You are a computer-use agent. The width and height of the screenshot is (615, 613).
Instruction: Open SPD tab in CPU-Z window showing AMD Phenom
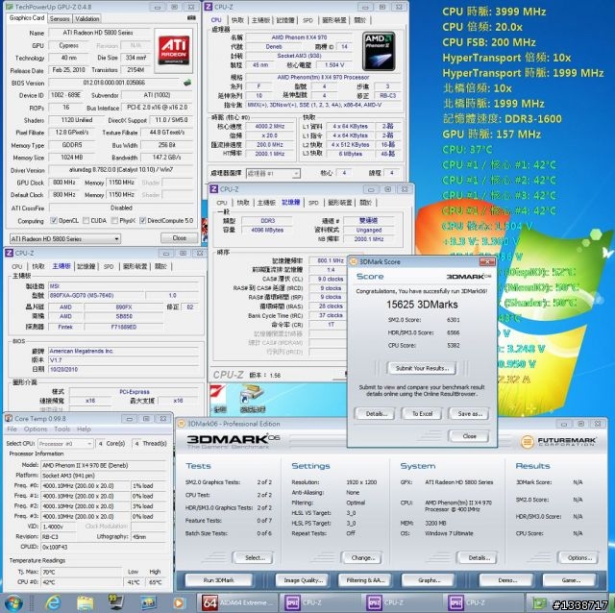click(x=307, y=20)
